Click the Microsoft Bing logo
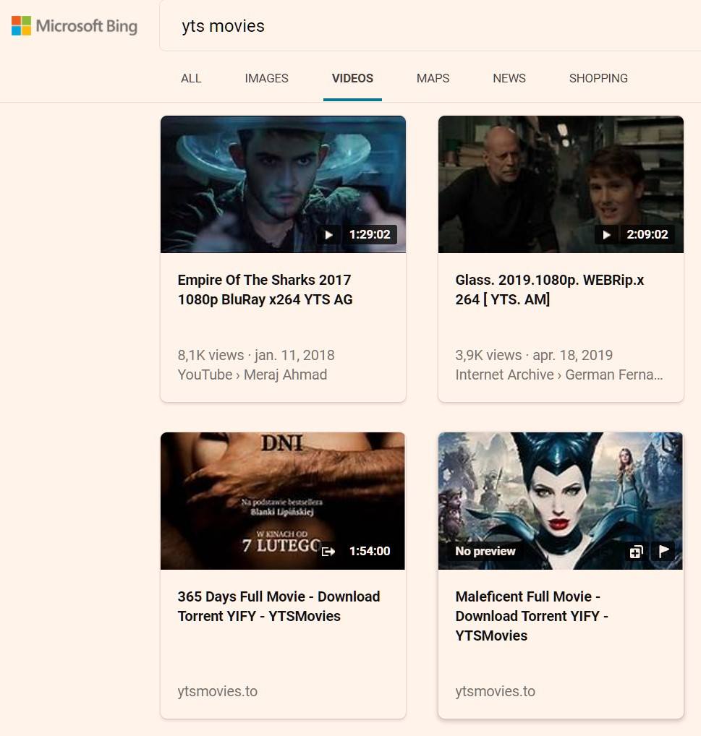 pos(75,26)
